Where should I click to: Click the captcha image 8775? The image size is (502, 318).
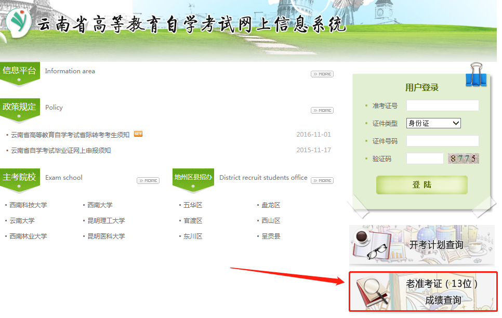point(463,158)
